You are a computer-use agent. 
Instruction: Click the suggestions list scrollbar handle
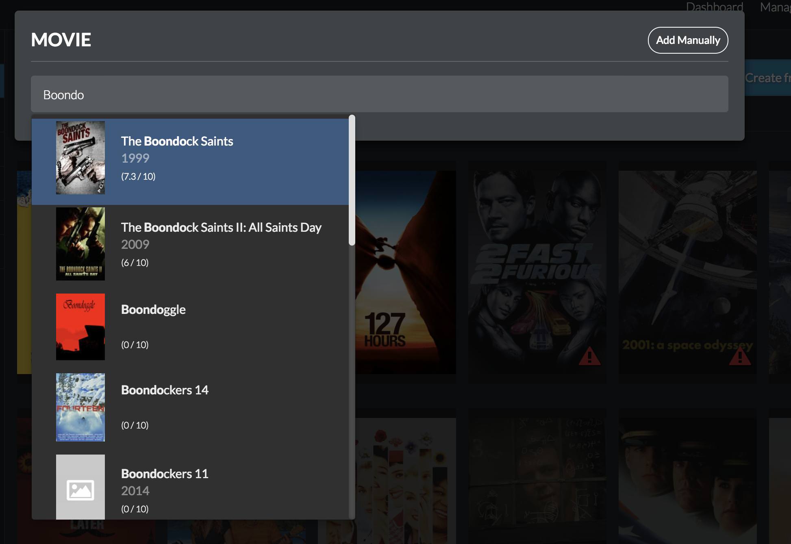(x=352, y=180)
